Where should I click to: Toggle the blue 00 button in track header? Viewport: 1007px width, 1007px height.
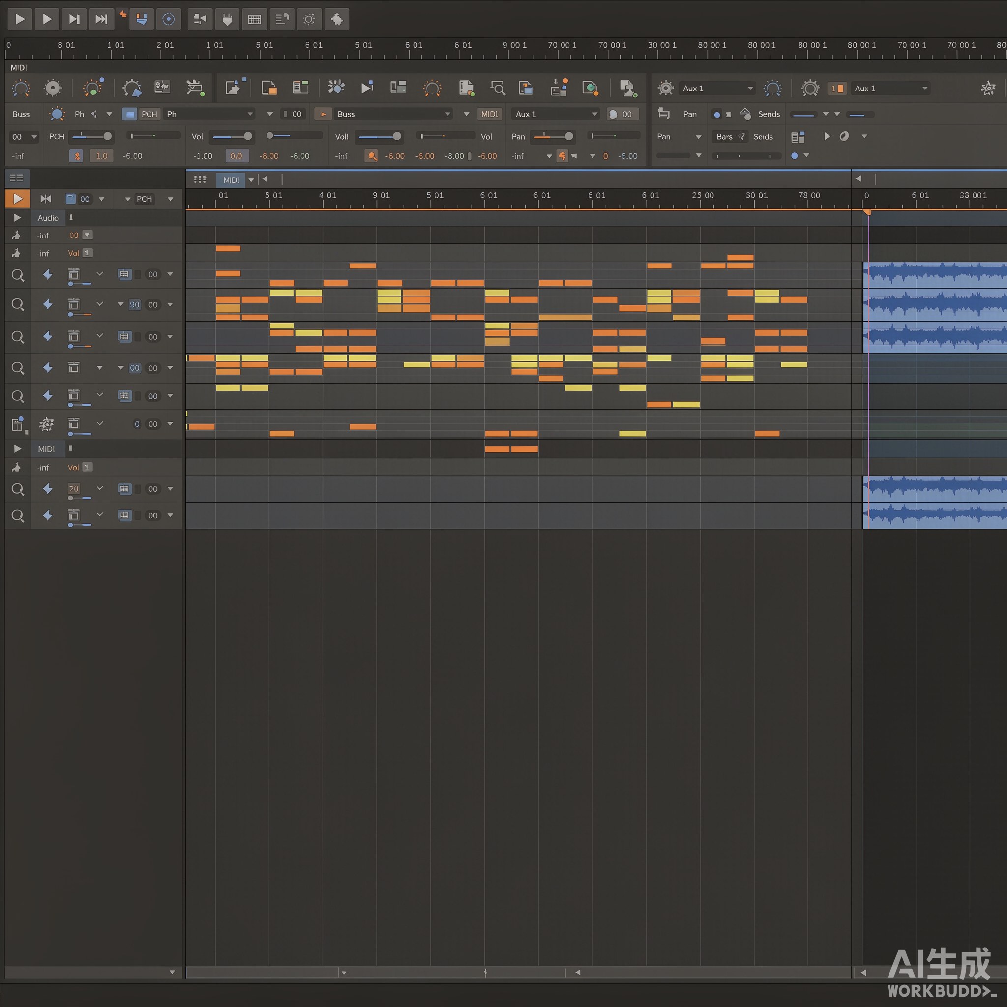pyautogui.click(x=134, y=368)
